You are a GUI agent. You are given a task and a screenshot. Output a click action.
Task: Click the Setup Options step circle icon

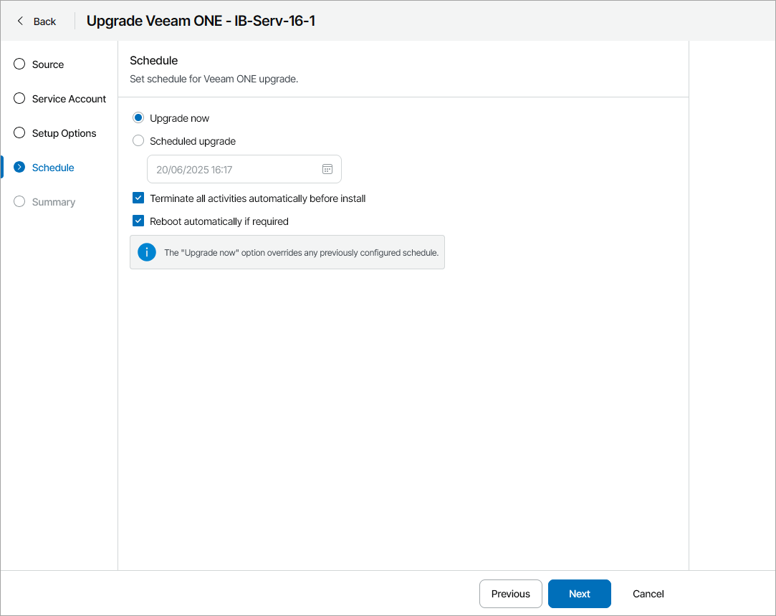pyautogui.click(x=19, y=133)
